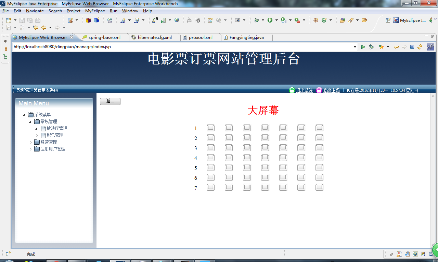Click the blue new module cube icon

(x=96, y=20)
